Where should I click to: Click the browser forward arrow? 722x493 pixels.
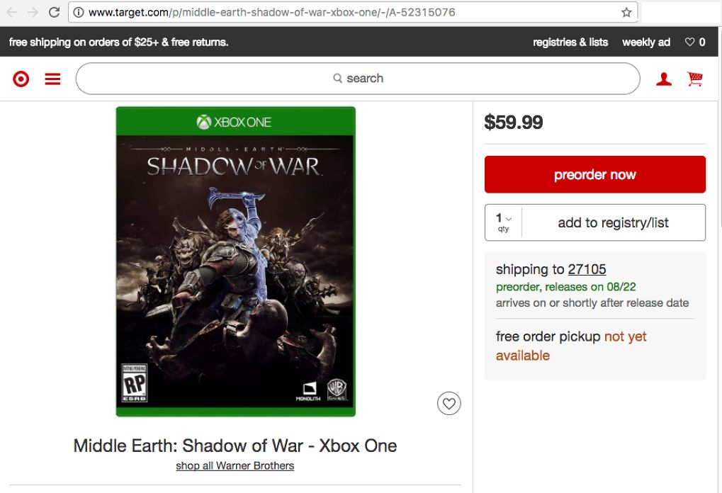tap(33, 12)
